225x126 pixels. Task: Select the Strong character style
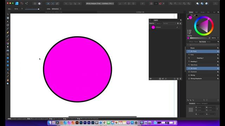(x=202, y=75)
